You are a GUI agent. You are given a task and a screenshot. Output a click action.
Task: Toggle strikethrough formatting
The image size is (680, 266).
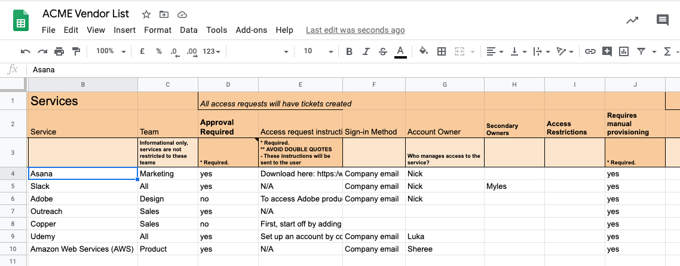pyautogui.click(x=382, y=51)
